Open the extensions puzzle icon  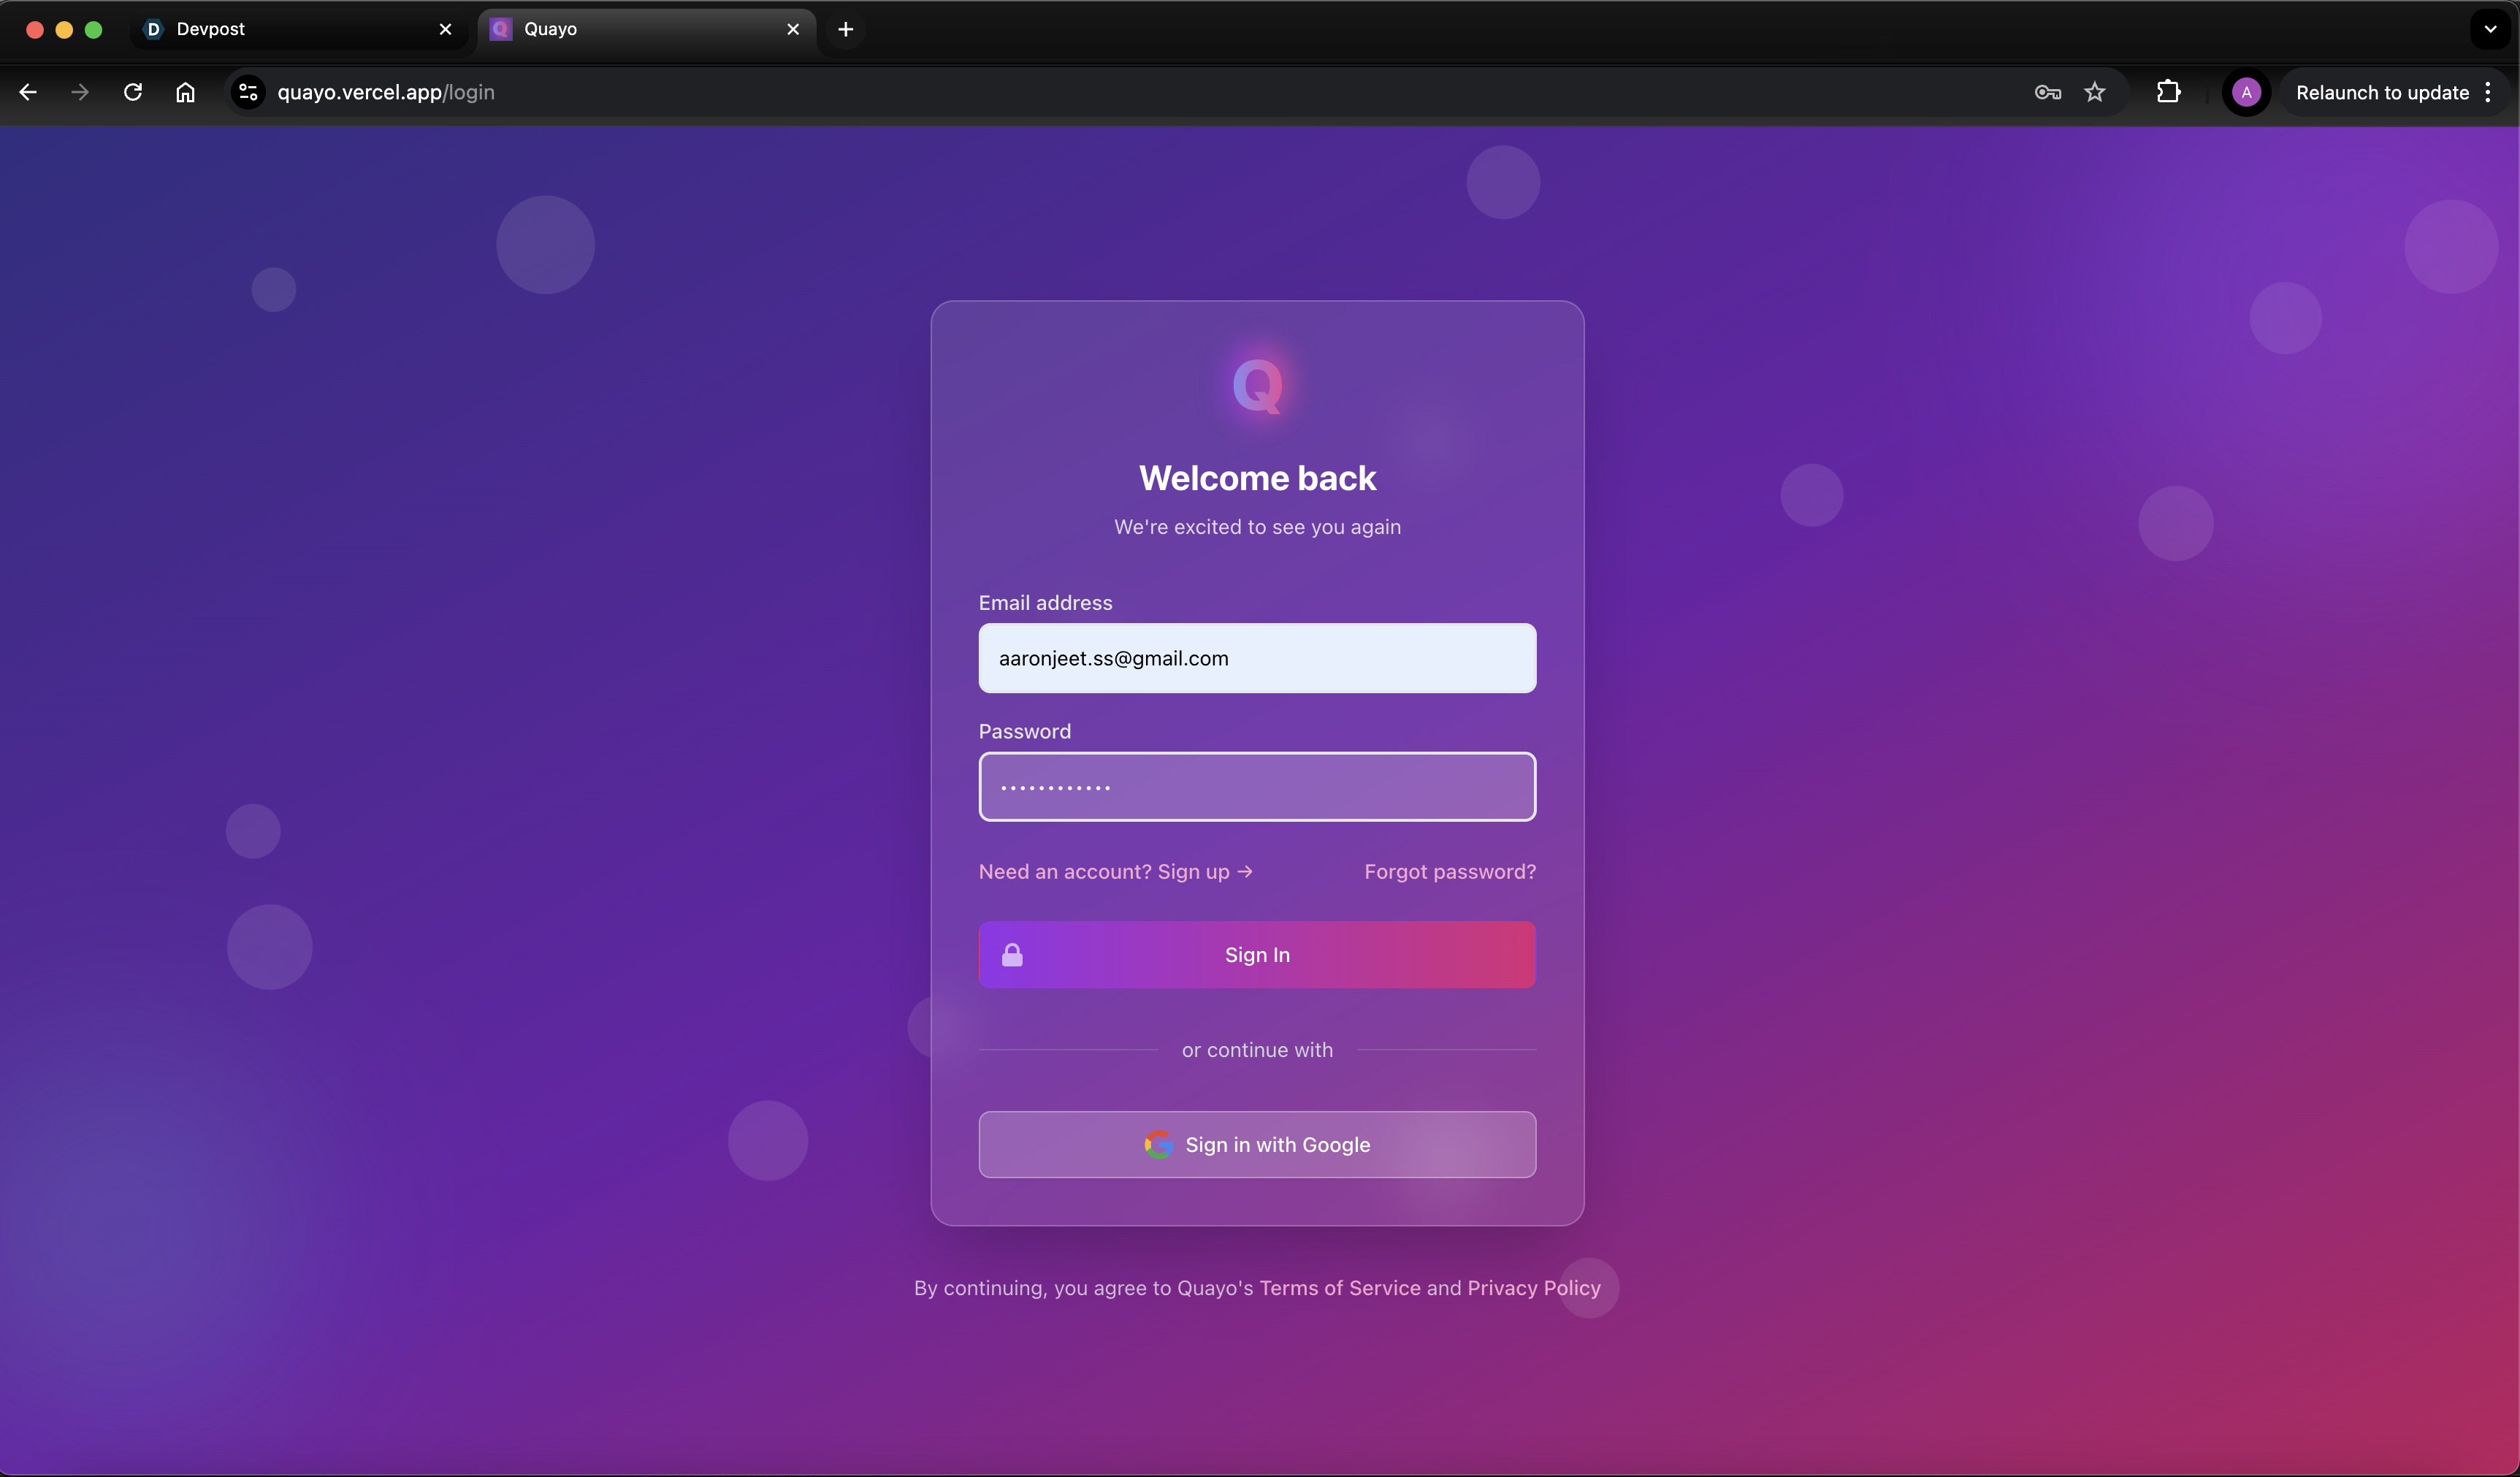pos(2168,92)
